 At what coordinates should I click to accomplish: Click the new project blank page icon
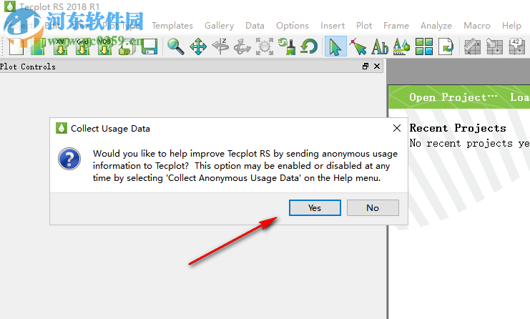pyautogui.click(x=16, y=46)
